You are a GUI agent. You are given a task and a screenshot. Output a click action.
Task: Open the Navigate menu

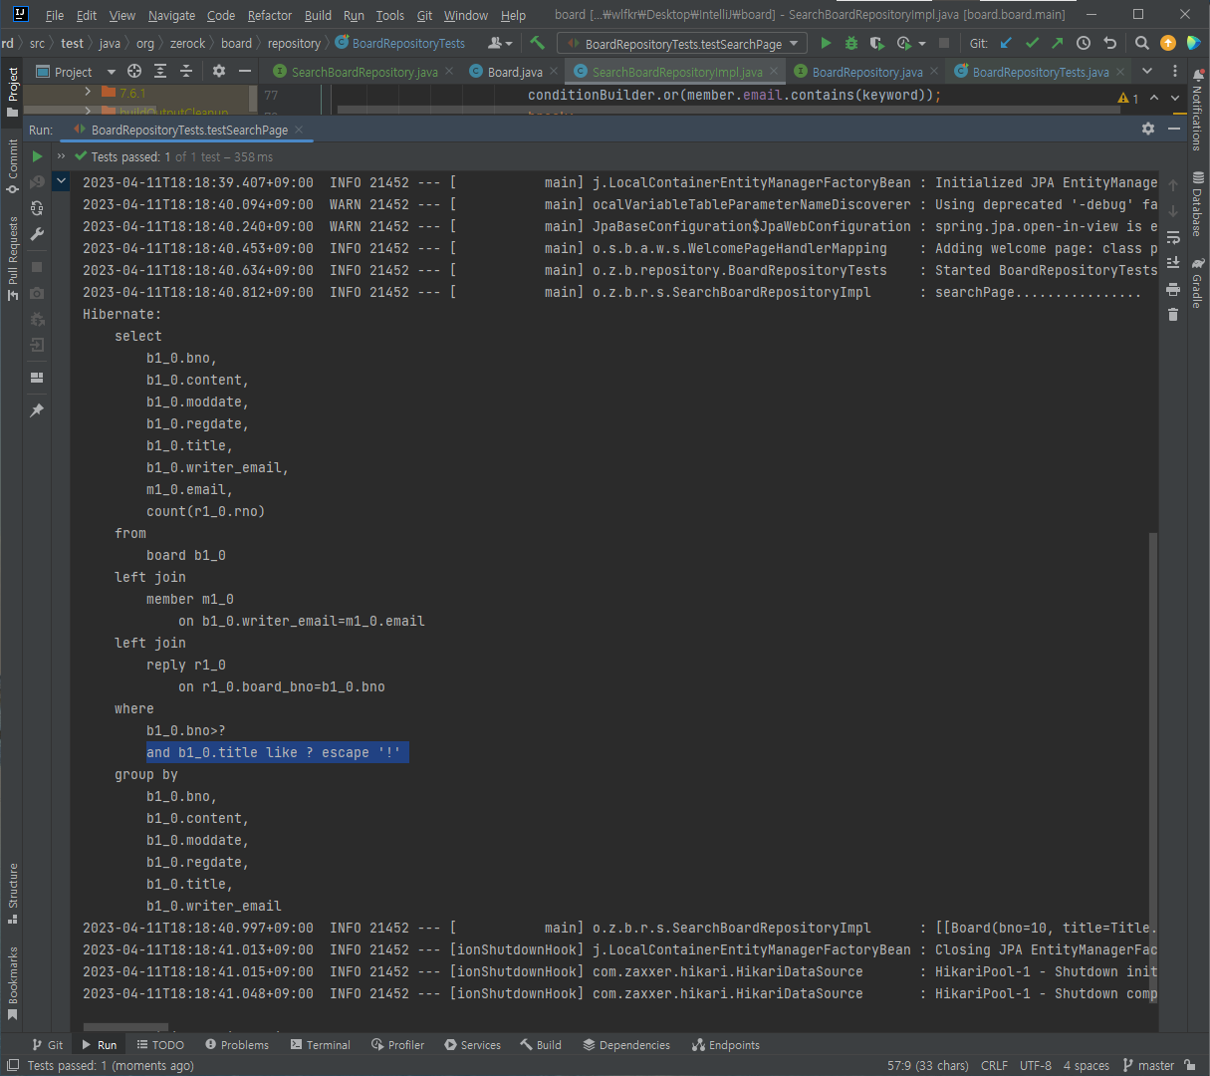pos(171,15)
